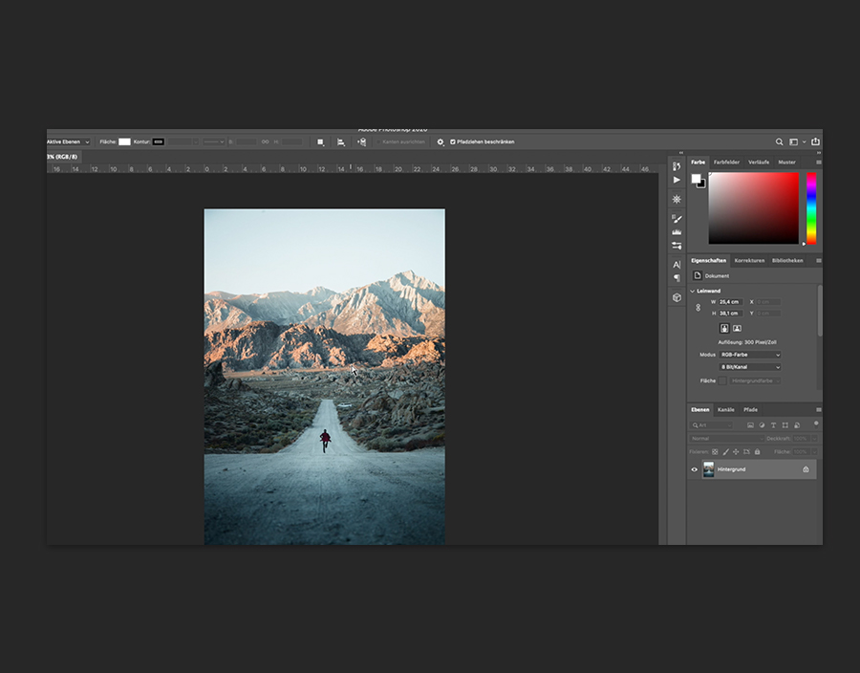The height and width of the screenshot is (673, 860).
Task: Switch to the Bibliotheken tab
Action: 787,261
